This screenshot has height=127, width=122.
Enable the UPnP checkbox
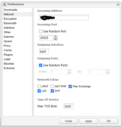(39, 86)
